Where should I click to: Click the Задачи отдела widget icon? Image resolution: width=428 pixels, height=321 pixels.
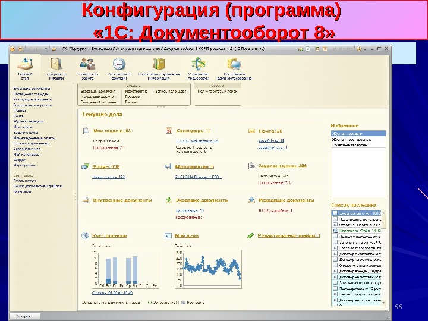coord(251,166)
